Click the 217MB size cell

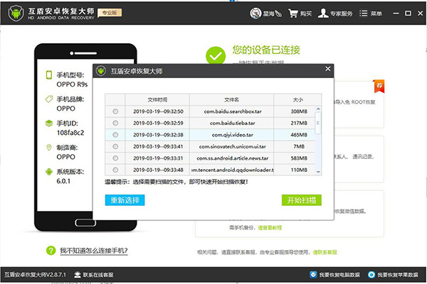click(x=299, y=123)
